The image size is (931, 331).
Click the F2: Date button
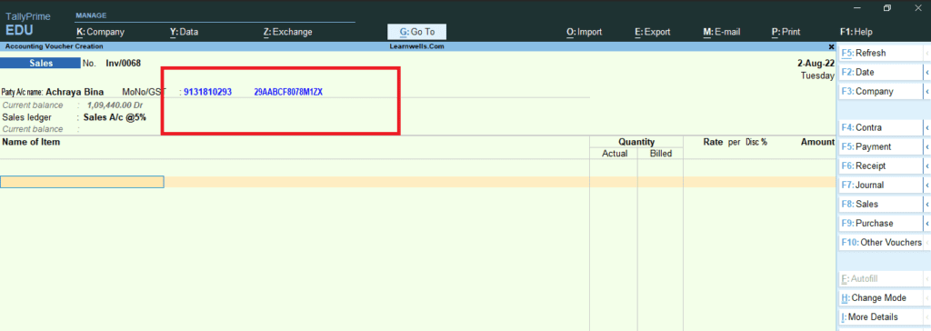880,72
